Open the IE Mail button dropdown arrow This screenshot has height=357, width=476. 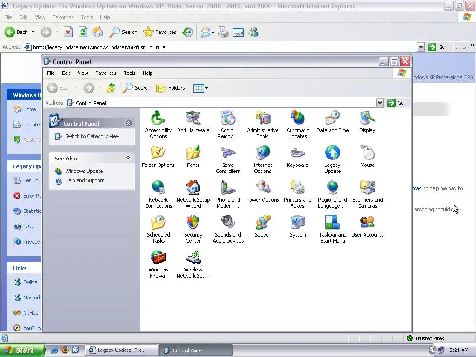[x=213, y=32]
